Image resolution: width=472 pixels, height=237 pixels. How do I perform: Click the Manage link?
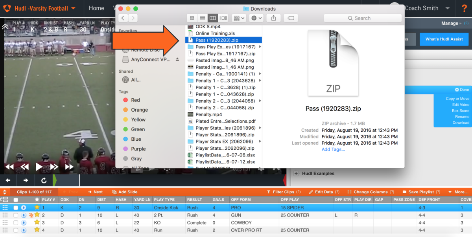(451, 23)
